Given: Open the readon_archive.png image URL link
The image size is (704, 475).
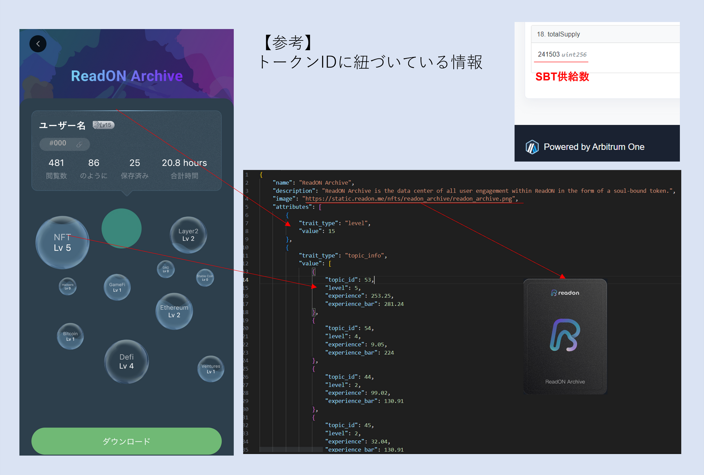Looking at the screenshot, I should 408,199.
